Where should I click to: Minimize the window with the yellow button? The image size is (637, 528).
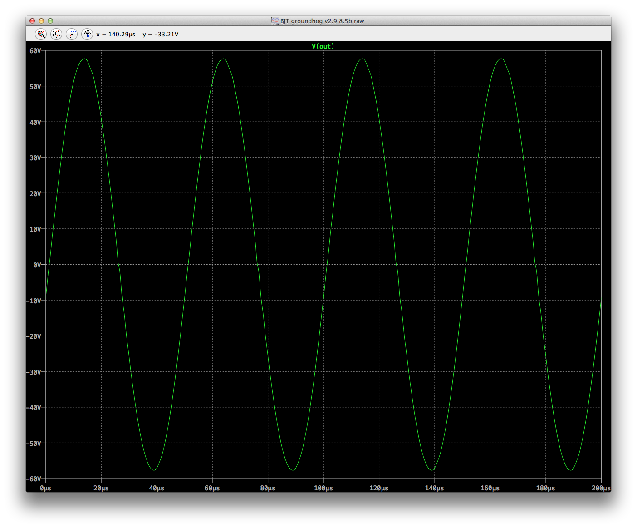click(41, 21)
